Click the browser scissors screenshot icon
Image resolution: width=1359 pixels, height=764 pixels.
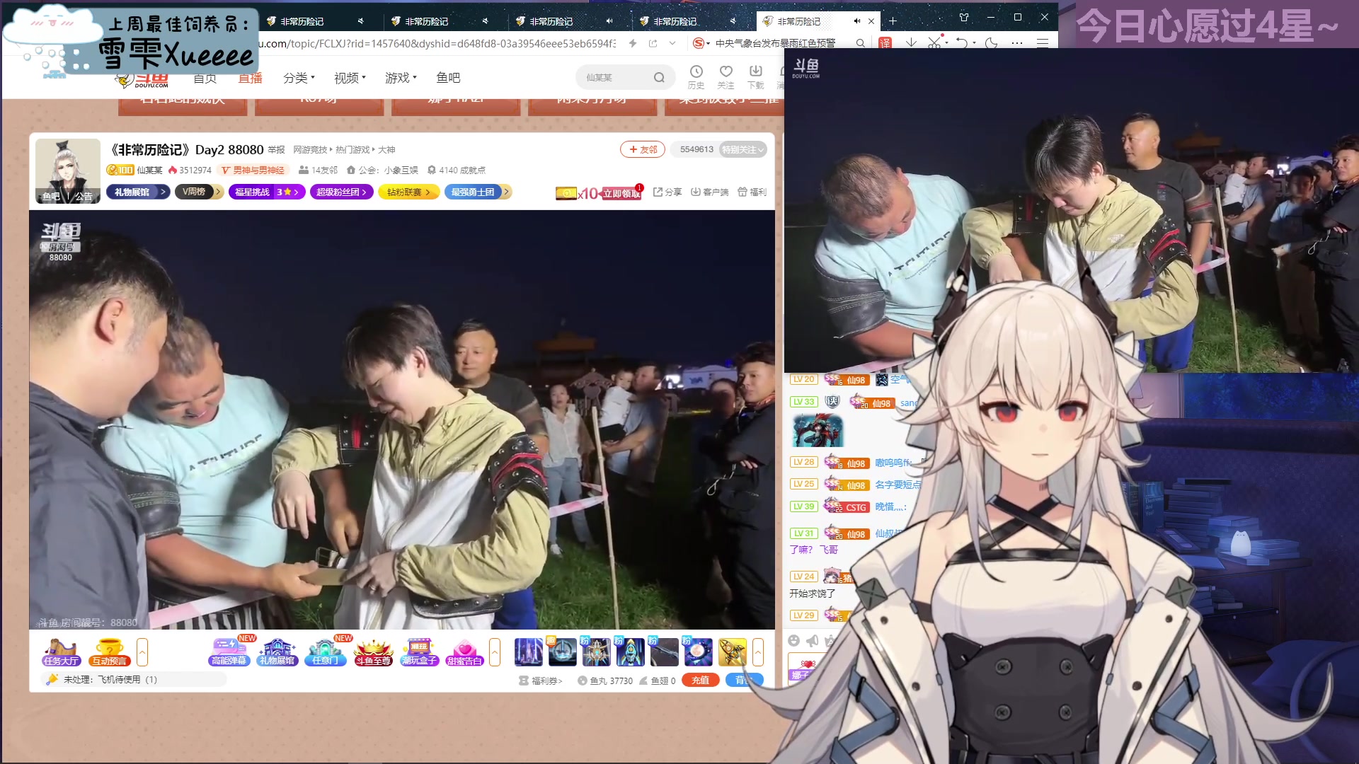click(934, 43)
